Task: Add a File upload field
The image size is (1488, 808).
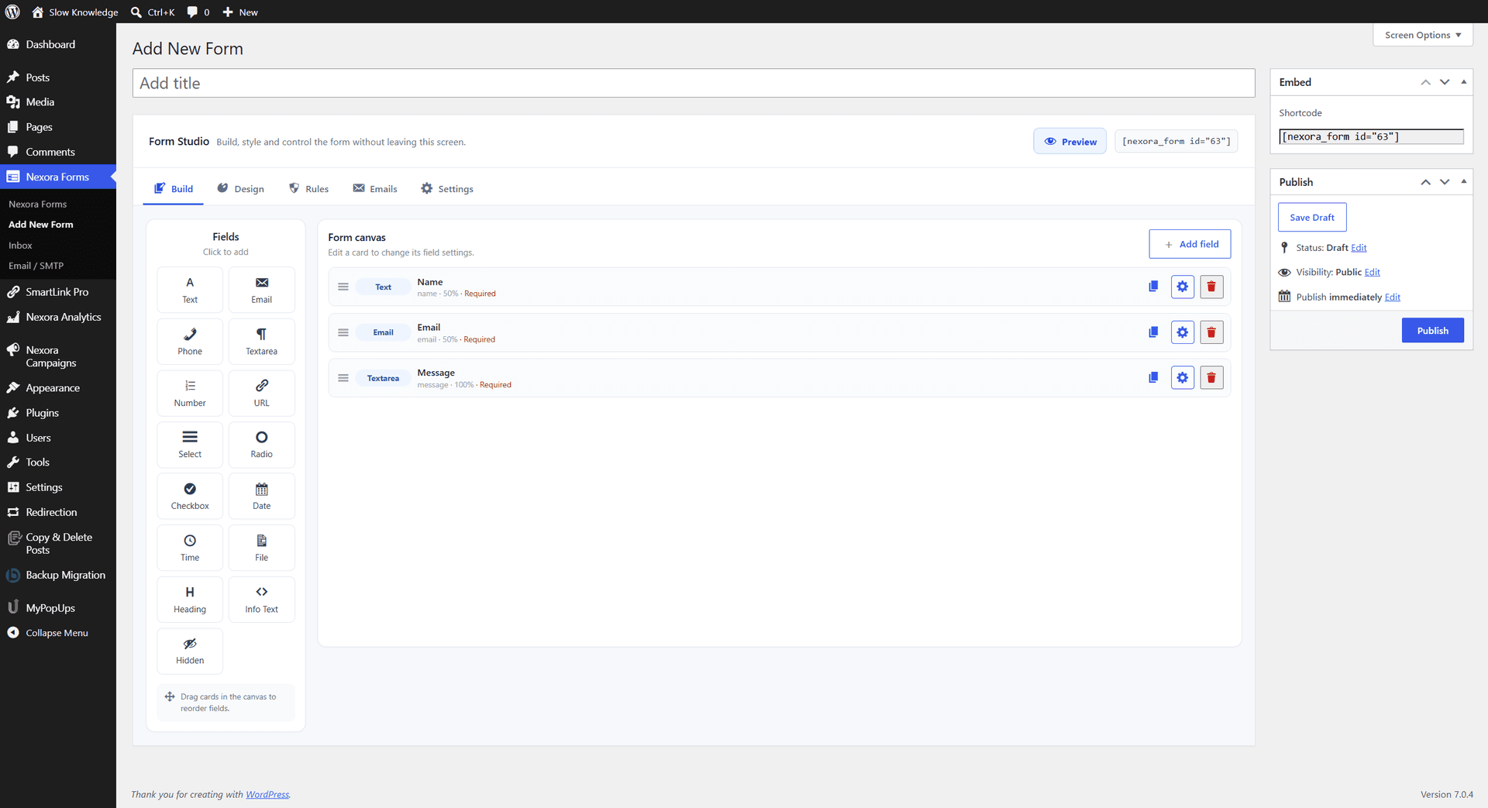Action: tap(262, 548)
